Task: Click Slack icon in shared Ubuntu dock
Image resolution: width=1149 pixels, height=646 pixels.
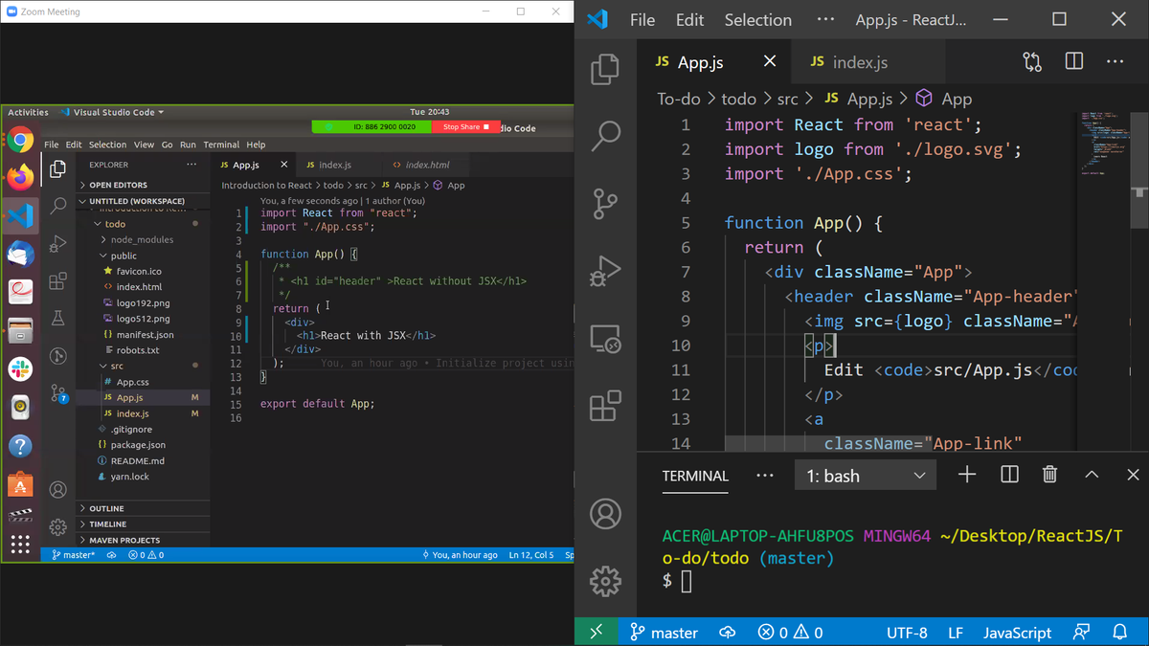Action: pyautogui.click(x=20, y=369)
